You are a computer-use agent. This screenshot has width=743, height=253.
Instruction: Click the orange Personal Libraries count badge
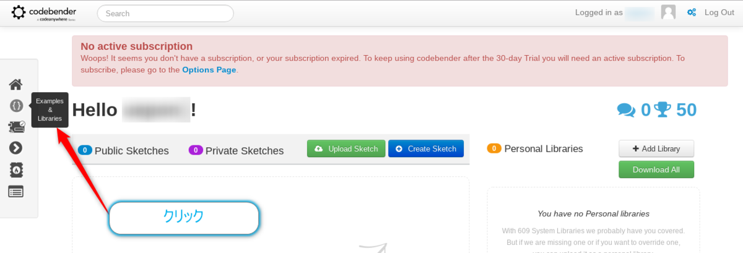(494, 148)
